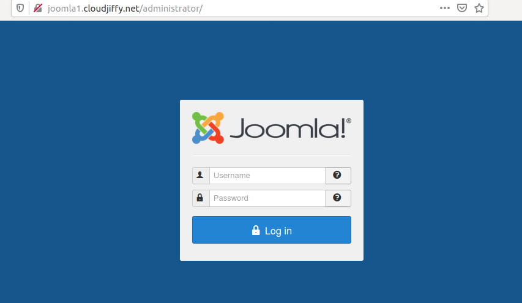Click the blue Log in button
Screen dimensions: 522x303
coord(272,230)
